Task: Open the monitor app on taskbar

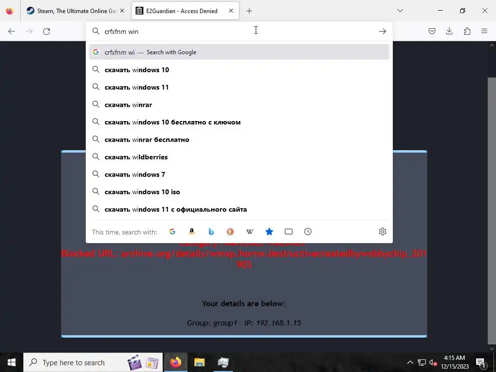Action: pyautogui.click(x=223, y=362)
